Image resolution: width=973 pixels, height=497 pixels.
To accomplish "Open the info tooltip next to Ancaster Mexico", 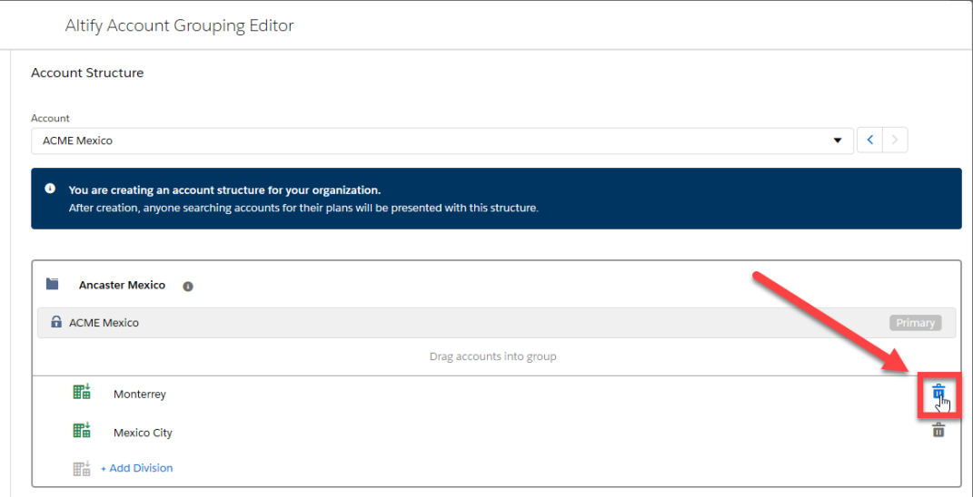I will click(x=188, y=287).
